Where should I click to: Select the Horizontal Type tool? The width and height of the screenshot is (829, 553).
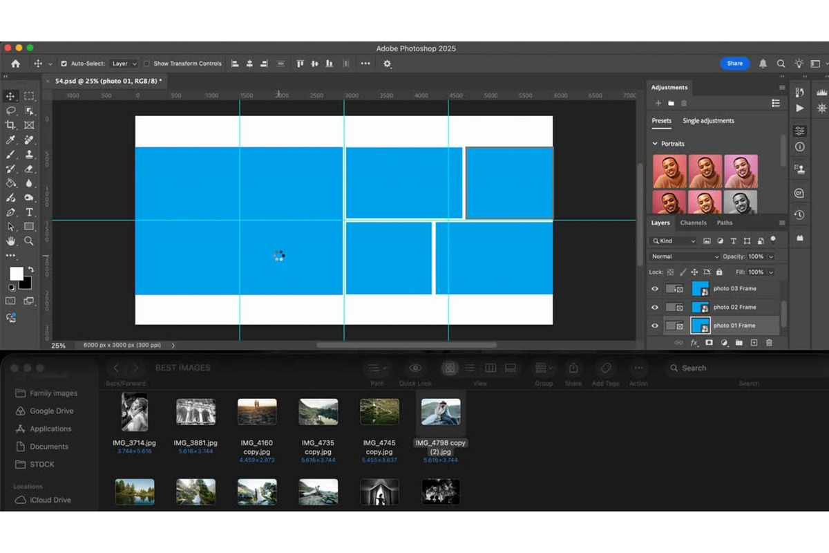click(29, 212)
